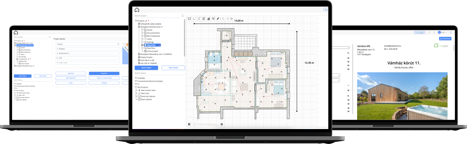The image size is (467, 144).
Task: Click Users button under Project details, left window
Action: (71, 83)
